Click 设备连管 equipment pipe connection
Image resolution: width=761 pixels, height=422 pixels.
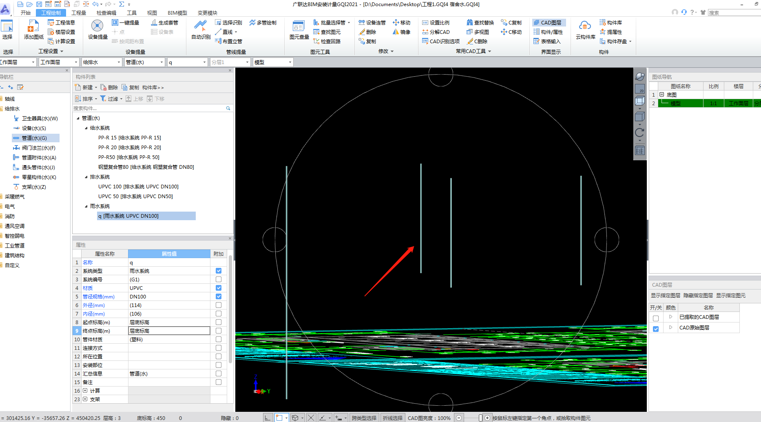(372, 22)
